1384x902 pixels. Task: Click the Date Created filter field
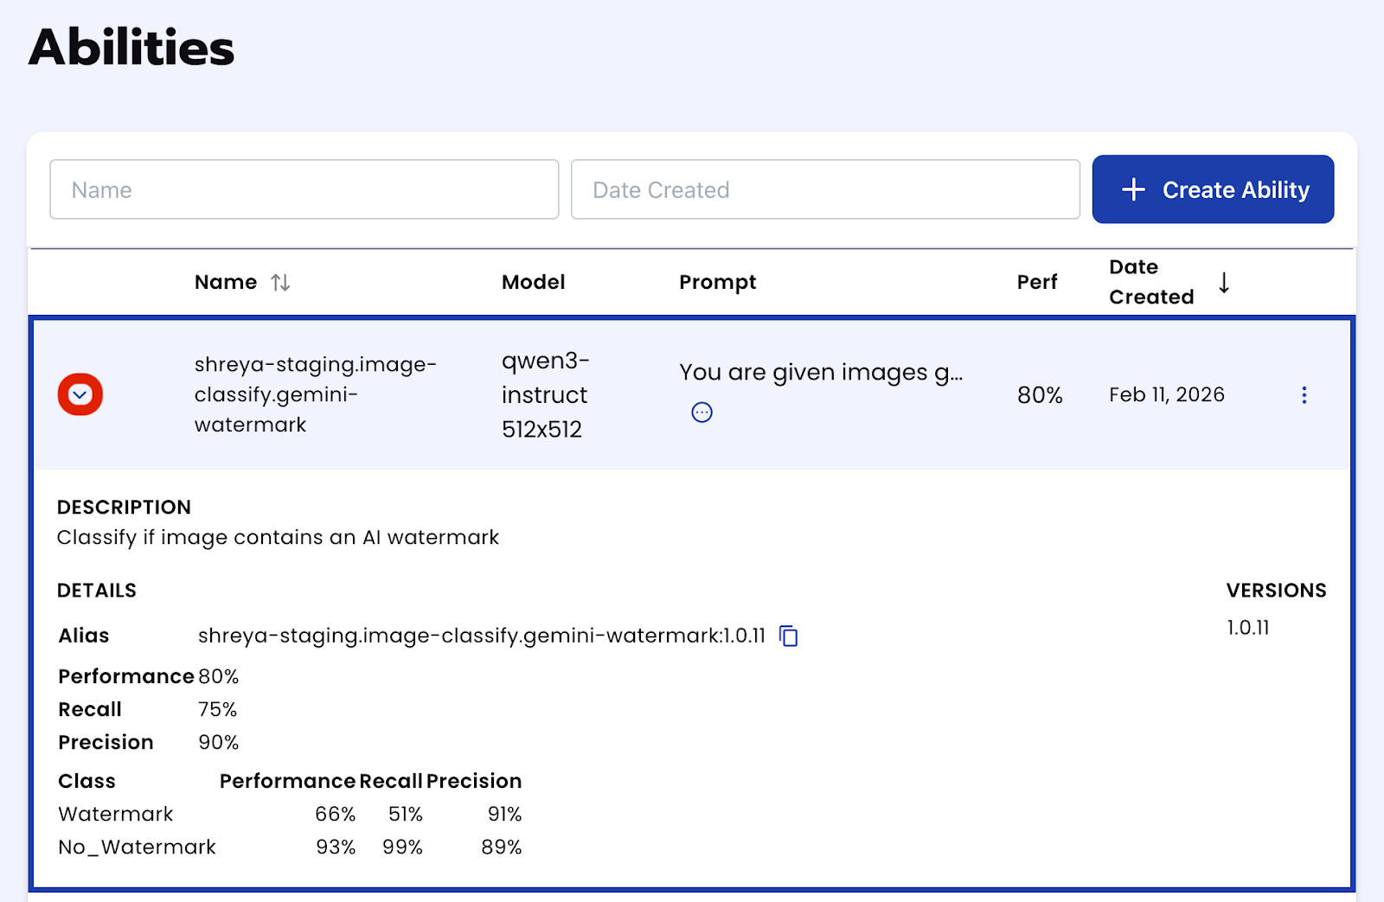[825, 189]
